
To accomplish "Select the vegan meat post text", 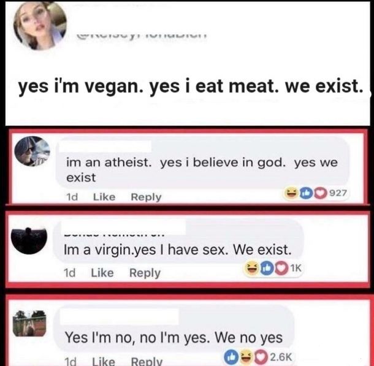I will pyautogui.click(x=192, y=86).
